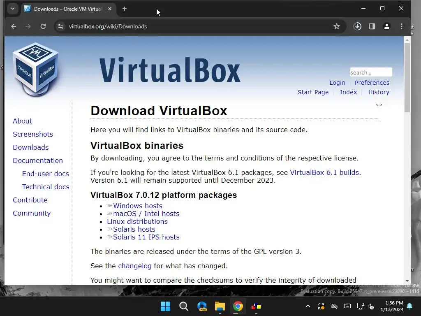The width and height of the screenshot is (421, 316).
Task: Open the notification bell
Action: click(410, 306)
